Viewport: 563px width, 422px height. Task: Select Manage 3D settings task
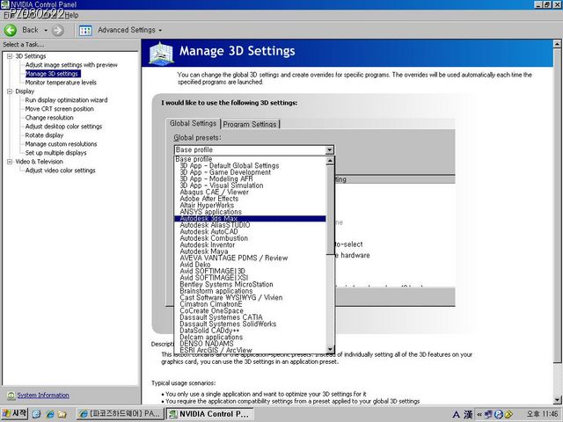[x=53, y=74]
